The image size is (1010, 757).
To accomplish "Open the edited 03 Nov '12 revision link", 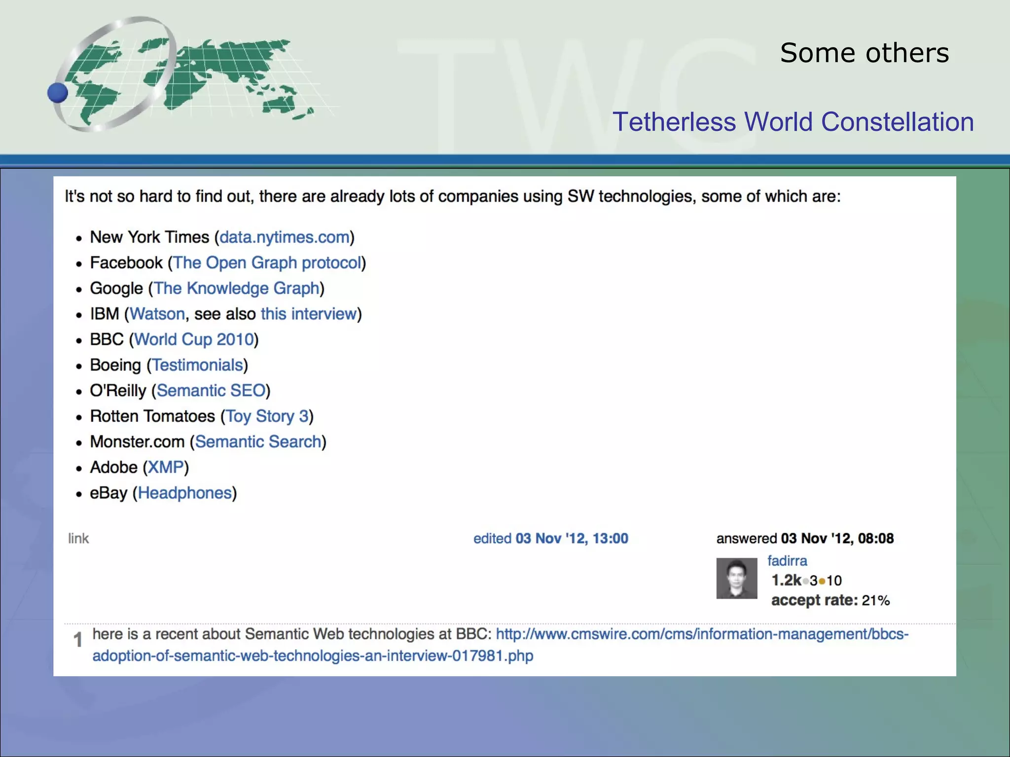I will coord(550,539).
